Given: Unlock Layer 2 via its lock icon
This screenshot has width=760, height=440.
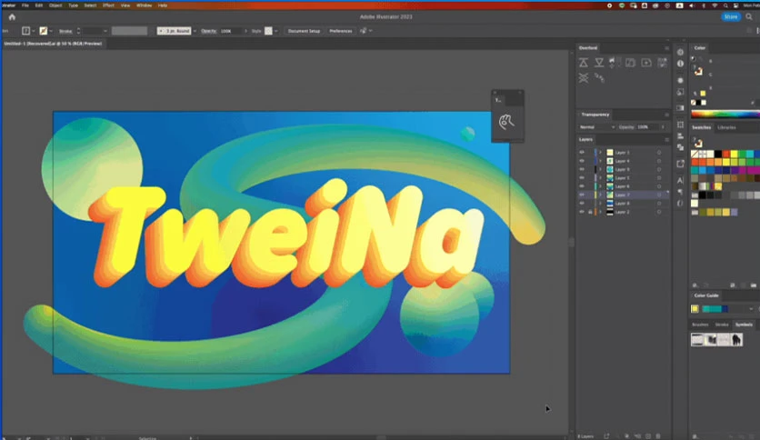Looking at the screenshot, I should 590,212.
